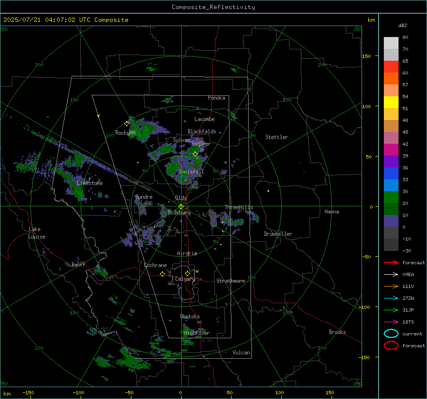Click the Ponoka city label
Viewport: 427px width, 399px height.
tap(216, 98)
